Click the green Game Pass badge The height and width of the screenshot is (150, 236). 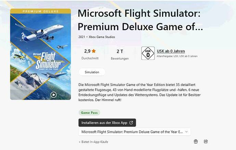pyautogui.click(x=89, y=112)
